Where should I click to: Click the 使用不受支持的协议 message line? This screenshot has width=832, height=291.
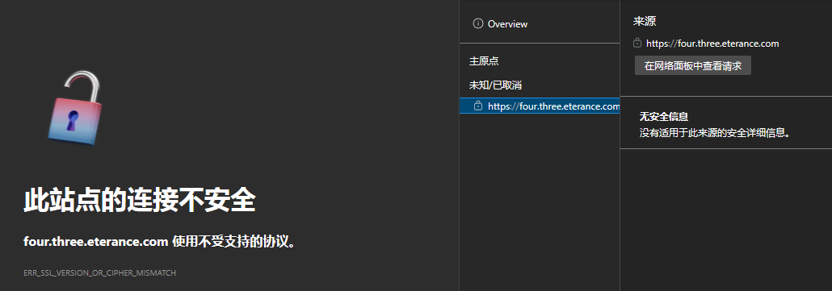(159, 243)
